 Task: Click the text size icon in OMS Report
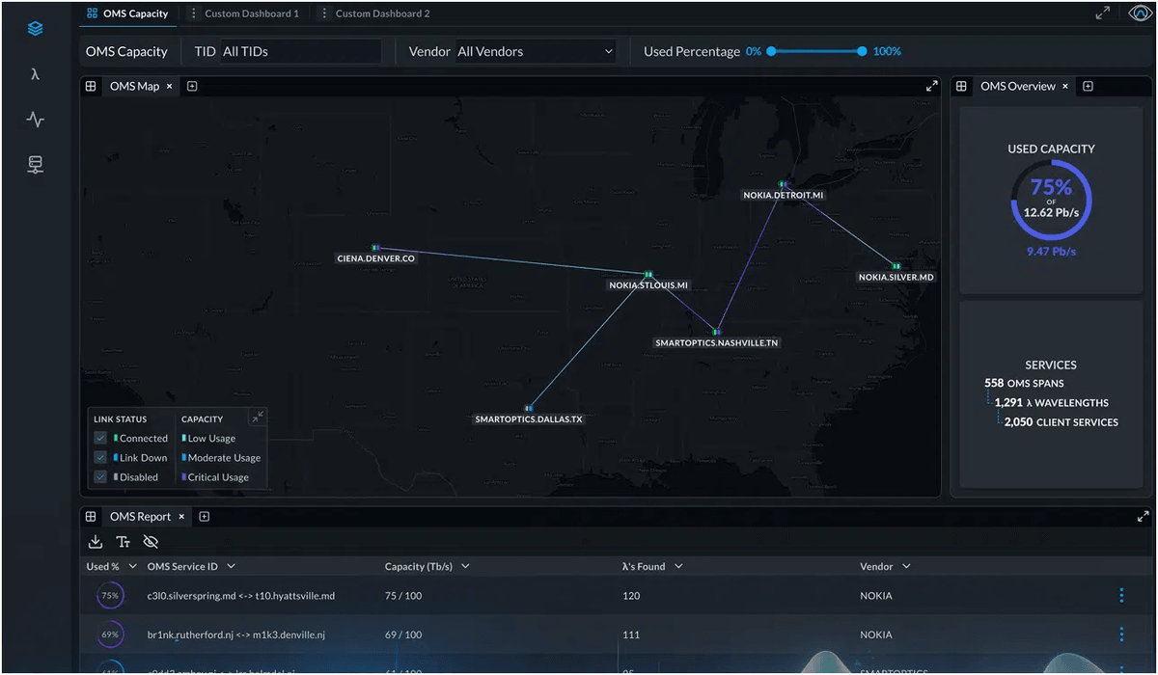tap(123, 542)
